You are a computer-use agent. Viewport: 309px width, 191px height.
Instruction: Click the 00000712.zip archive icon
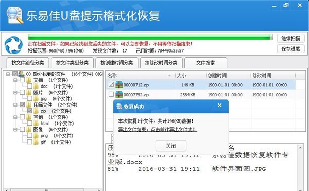119,85
